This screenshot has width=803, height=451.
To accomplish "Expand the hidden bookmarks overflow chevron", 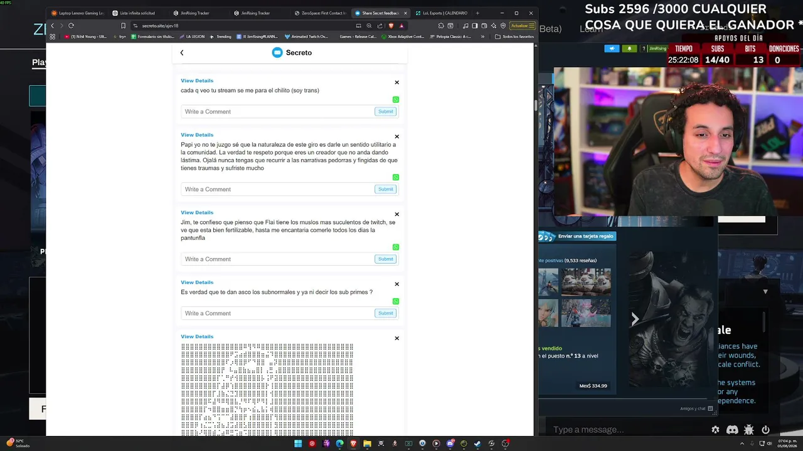I will tap(482, 36).
